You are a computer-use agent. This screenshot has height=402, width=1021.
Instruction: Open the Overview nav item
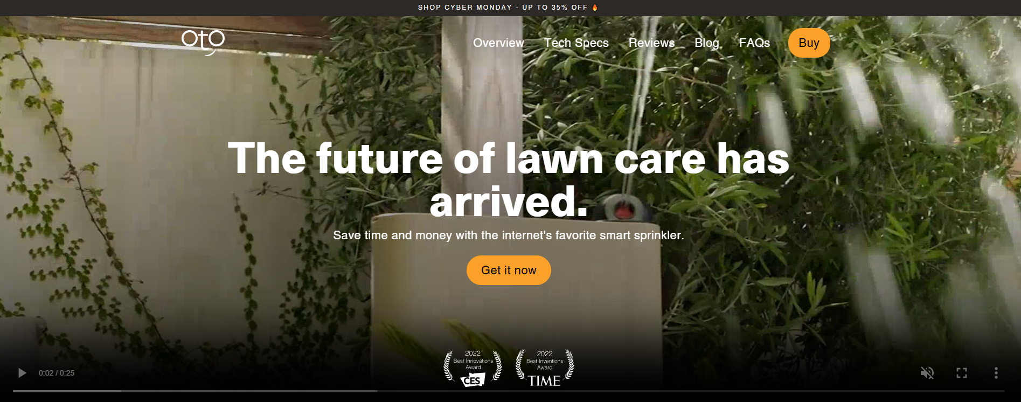[x=498, y=43]
